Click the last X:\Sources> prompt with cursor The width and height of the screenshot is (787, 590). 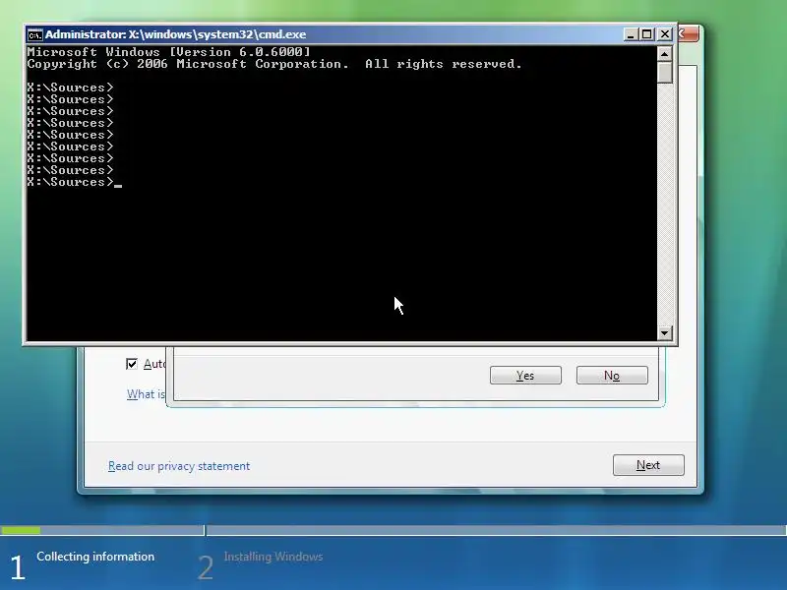pos(75,182)
